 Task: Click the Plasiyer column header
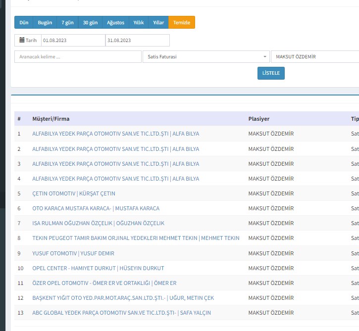pyautogui.click(x=258, y=119)
